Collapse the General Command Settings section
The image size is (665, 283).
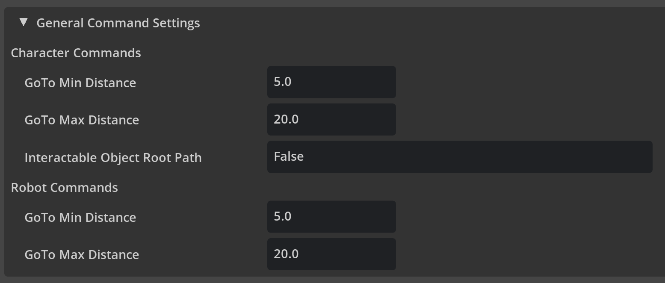[24, 22]
